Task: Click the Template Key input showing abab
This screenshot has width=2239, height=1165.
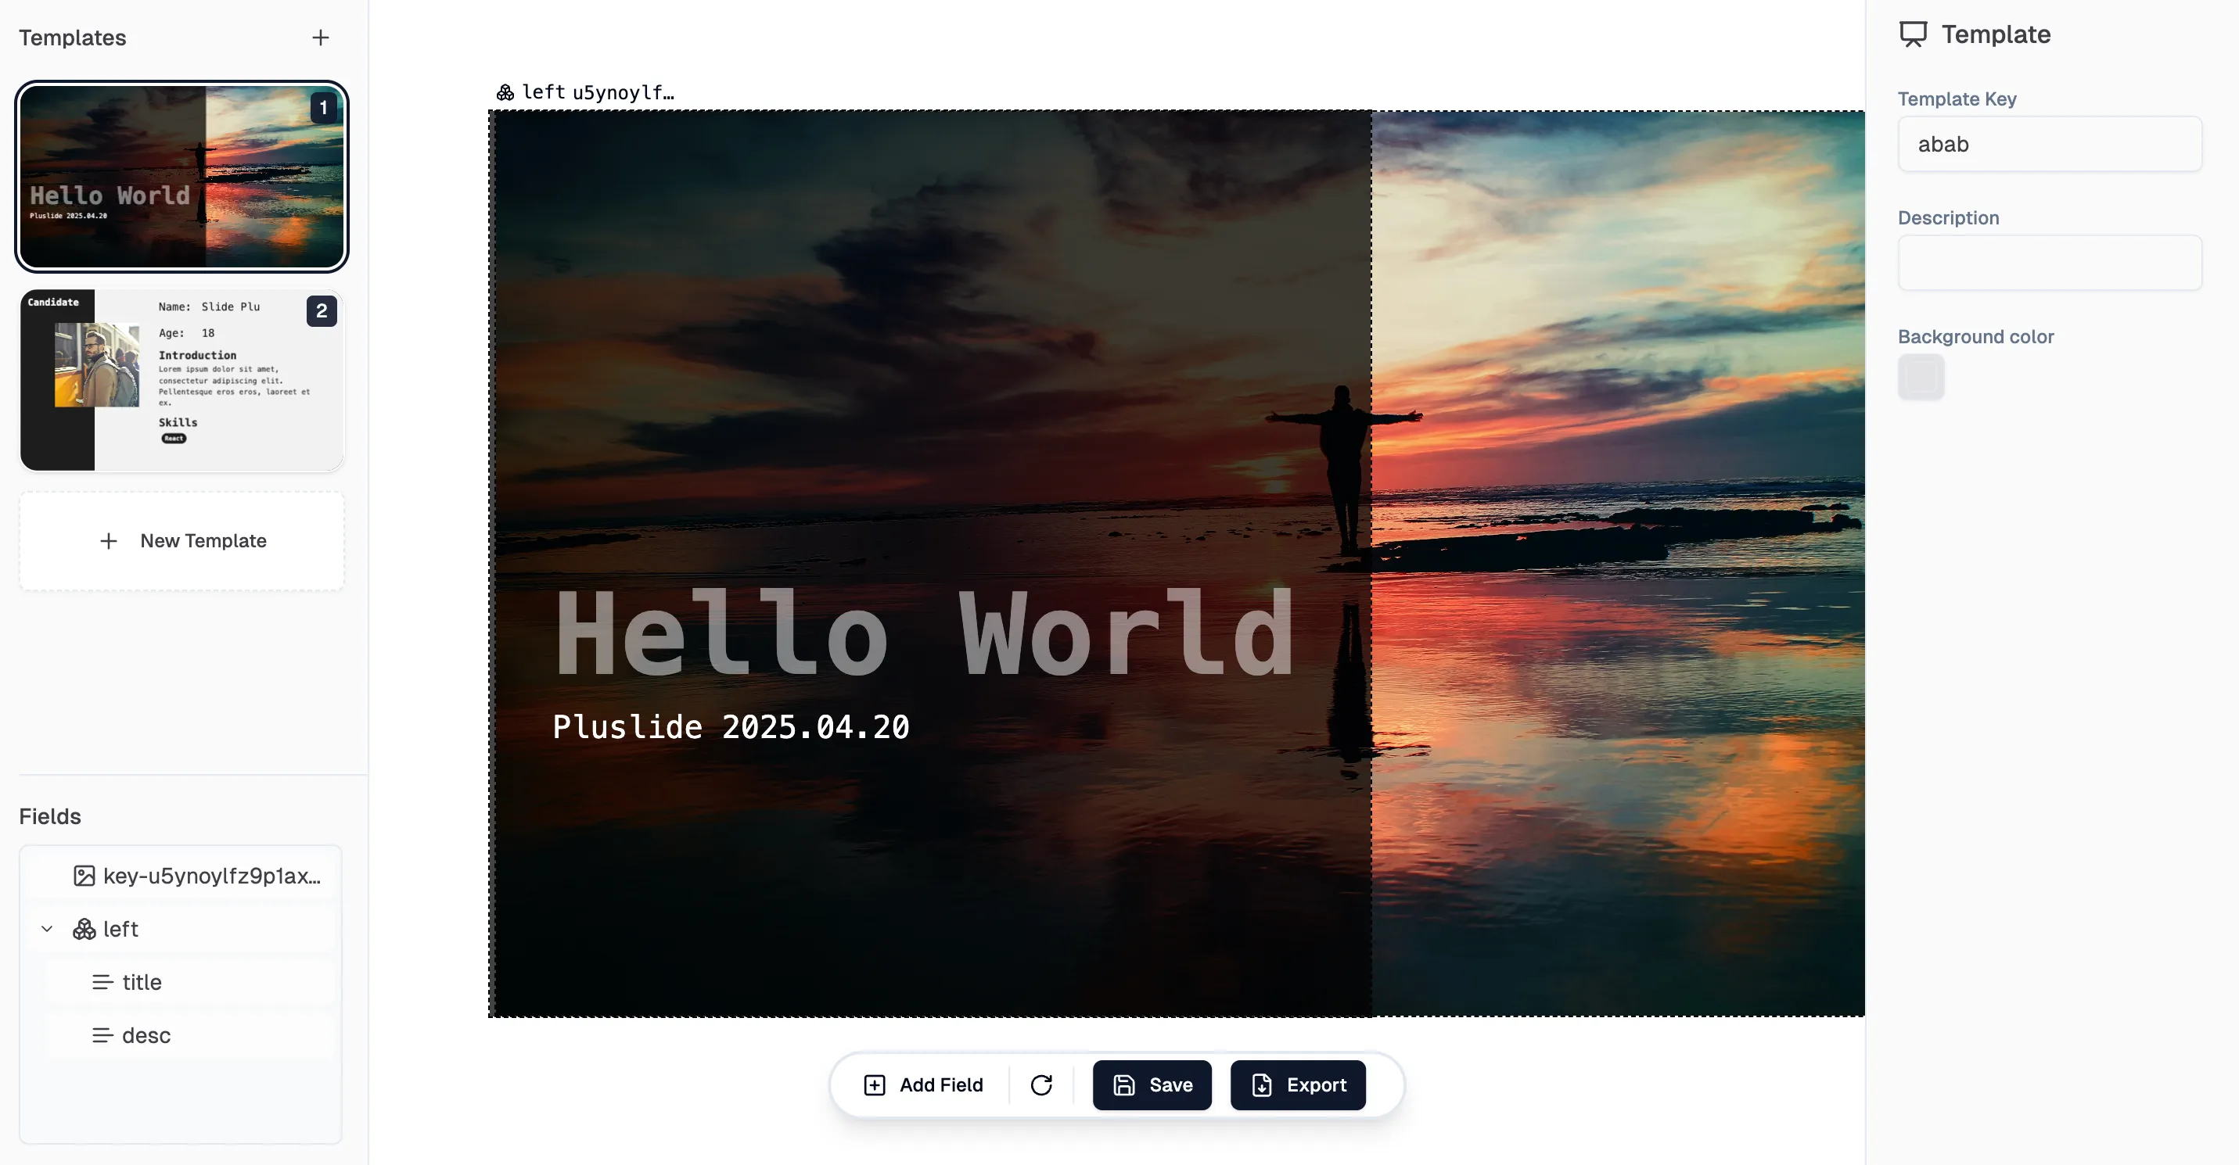Action: click(x=2050, y=143)
